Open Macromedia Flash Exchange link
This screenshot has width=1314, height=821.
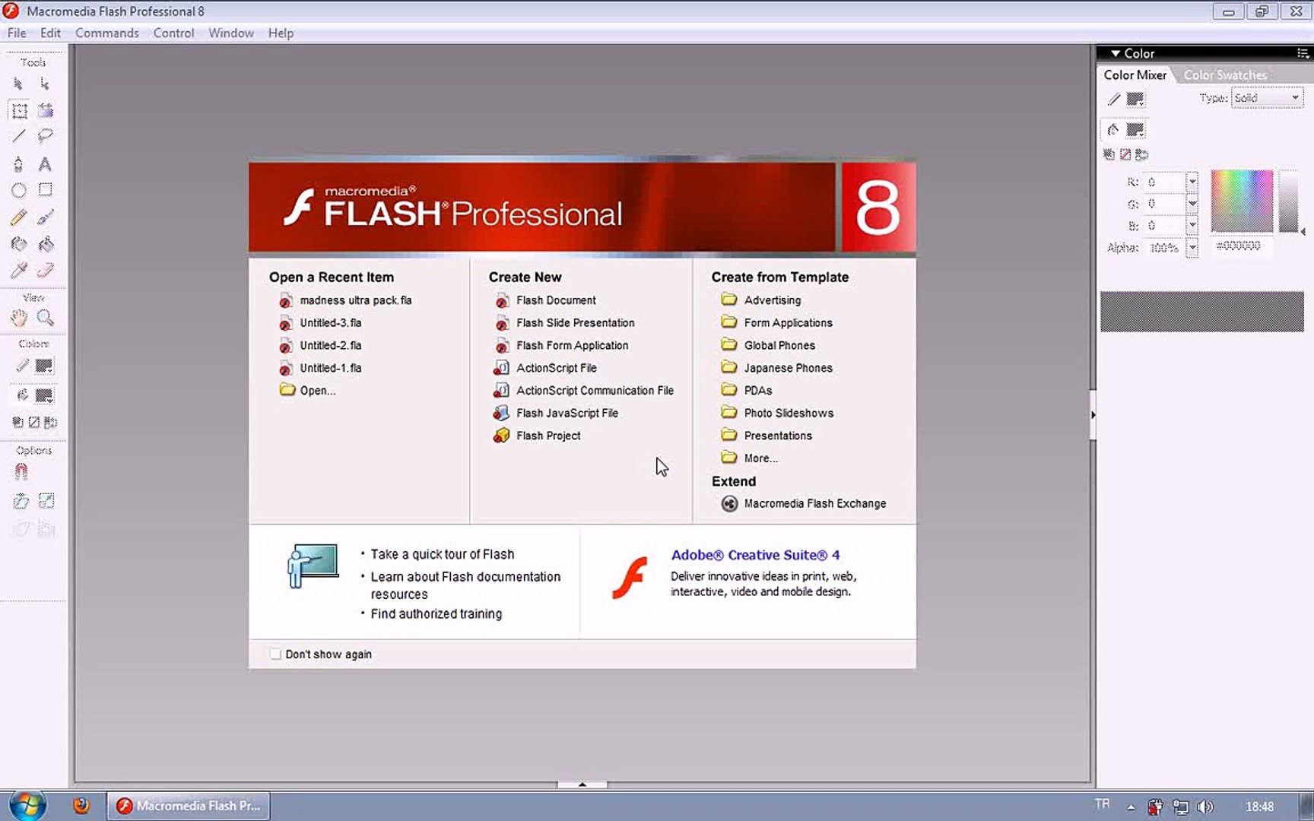[814, 503]
